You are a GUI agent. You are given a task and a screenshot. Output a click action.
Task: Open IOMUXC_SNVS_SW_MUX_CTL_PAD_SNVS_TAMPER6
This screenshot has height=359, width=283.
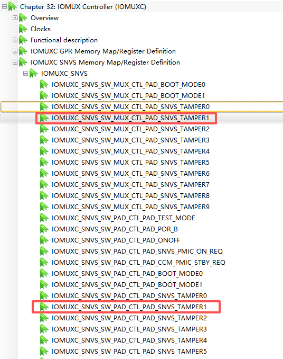click(130, 174)
